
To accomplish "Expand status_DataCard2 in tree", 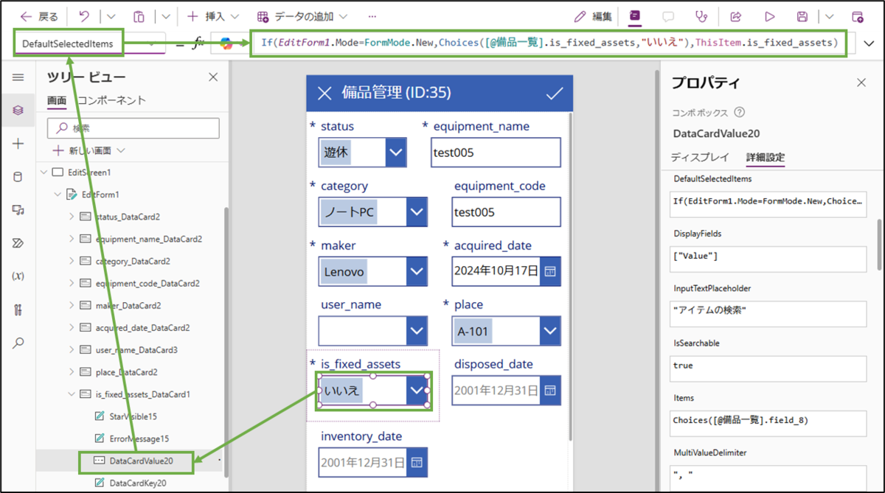I will click(72, 217).
